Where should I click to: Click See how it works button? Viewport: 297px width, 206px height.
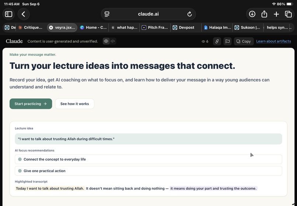75,104
